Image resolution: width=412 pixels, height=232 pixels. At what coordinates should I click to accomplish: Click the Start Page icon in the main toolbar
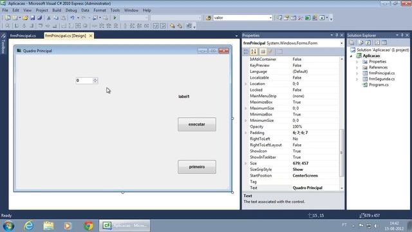coord(308,18)
